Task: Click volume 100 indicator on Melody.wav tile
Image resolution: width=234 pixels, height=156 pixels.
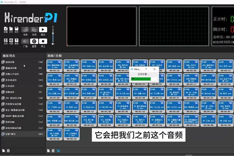Action: tap(204, 89)
